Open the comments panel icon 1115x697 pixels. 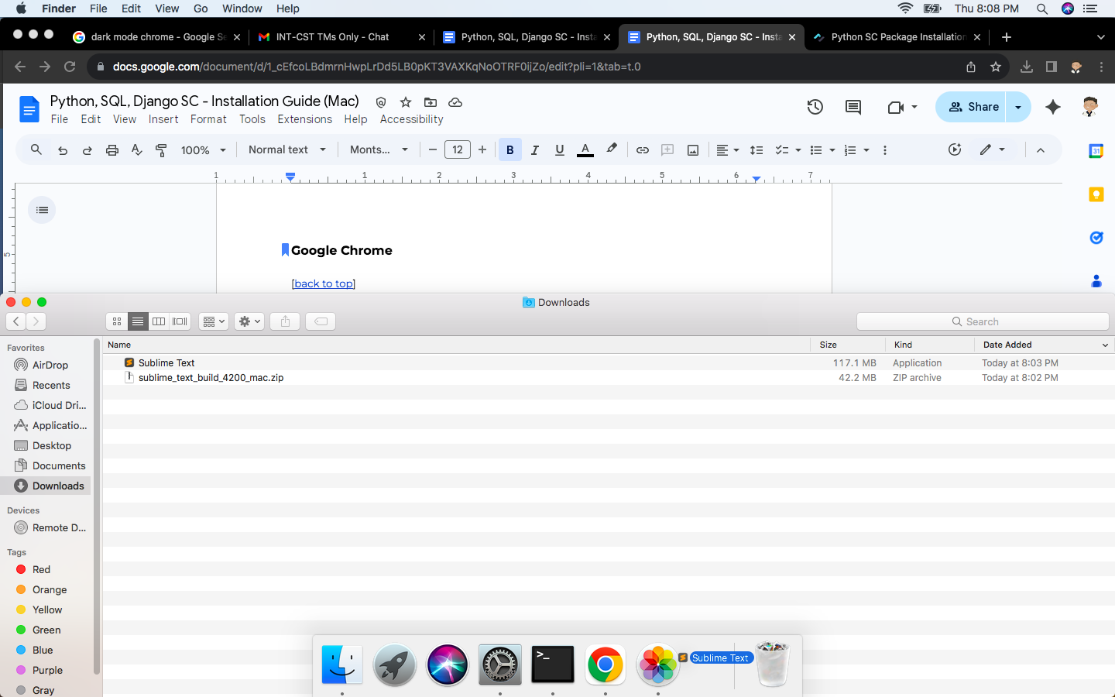[x=853, y=107]
